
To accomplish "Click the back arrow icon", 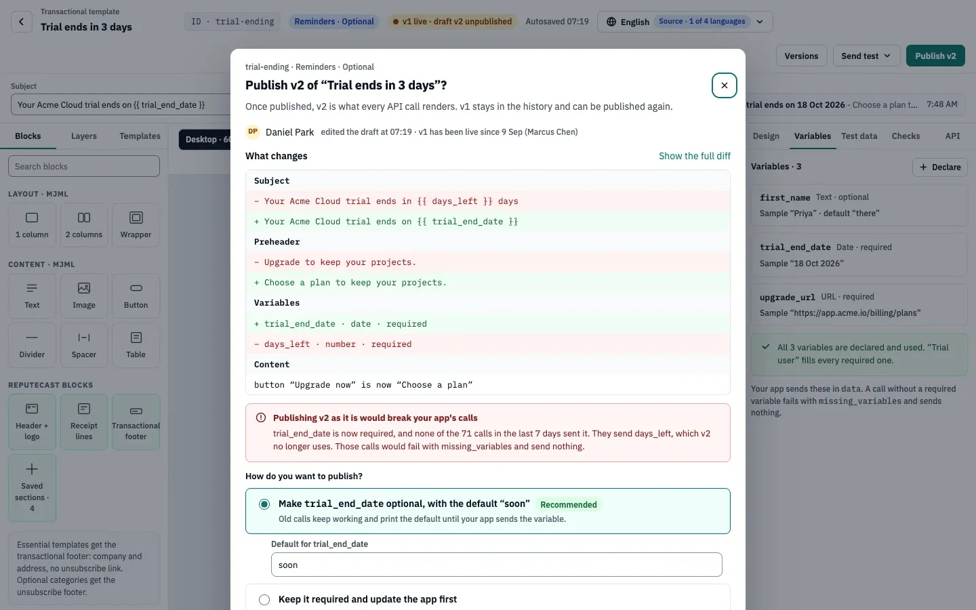I will click(x=21, y=22).
